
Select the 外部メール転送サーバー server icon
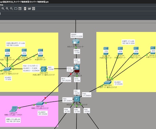pyautogui.click(x=24, y=53)
